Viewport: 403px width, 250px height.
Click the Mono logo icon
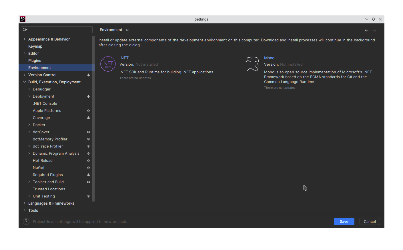point(252,64)
